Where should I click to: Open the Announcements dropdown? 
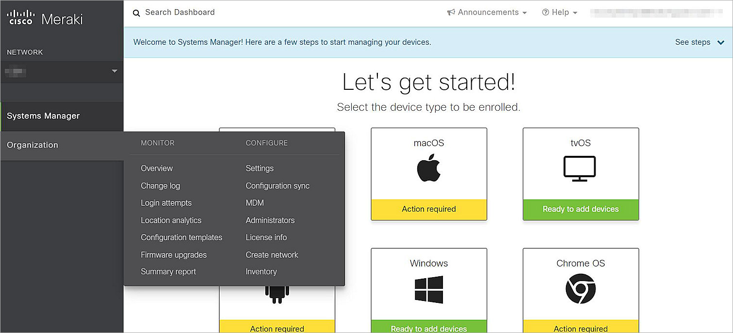point(487,12)
